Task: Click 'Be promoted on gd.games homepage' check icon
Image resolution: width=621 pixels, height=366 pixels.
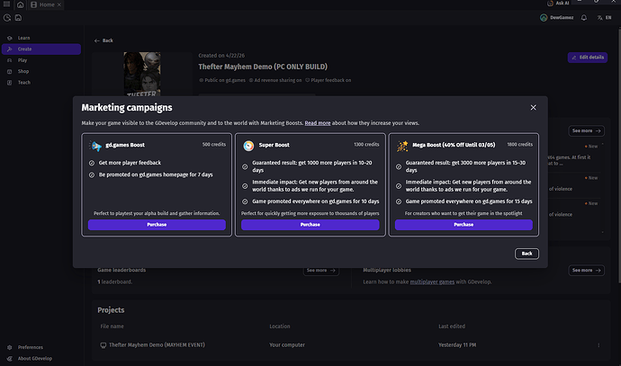Action: pyautogui.click(x=92, y=174)
